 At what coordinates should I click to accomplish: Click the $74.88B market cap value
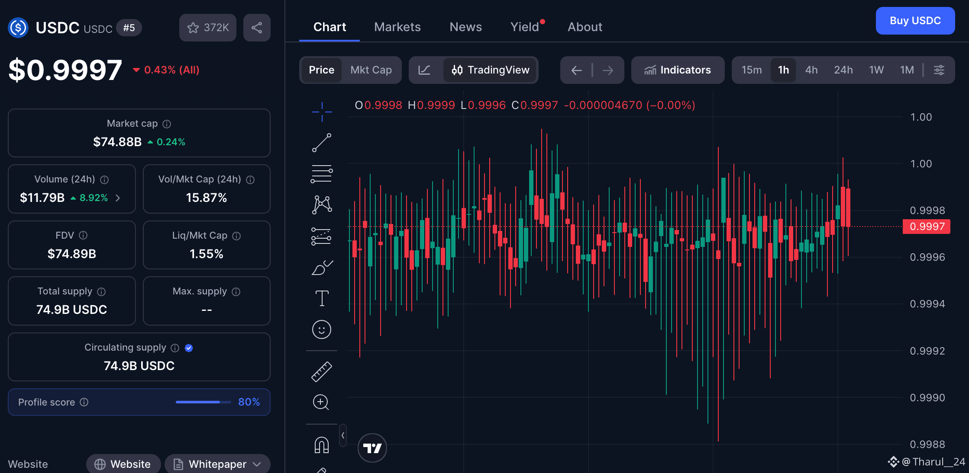(x=117, y=142)
